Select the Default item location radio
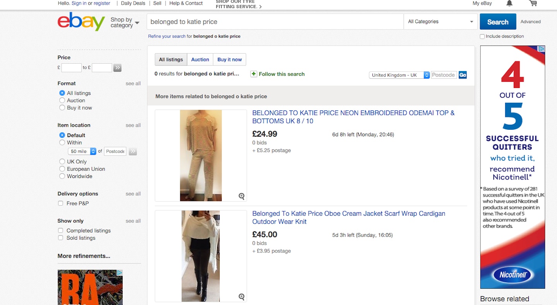The image size is (557, 305). 62,135
